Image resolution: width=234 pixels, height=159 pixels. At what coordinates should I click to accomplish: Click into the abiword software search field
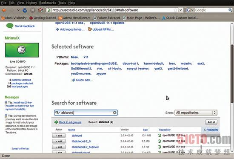86,113
